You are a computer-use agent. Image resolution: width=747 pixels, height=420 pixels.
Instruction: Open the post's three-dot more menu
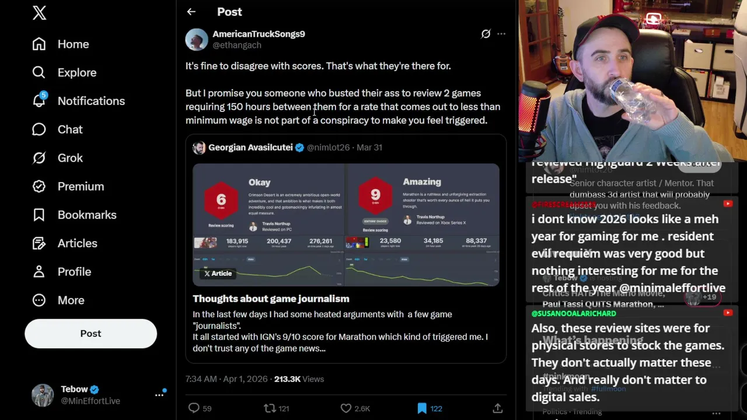coord(501,34)
